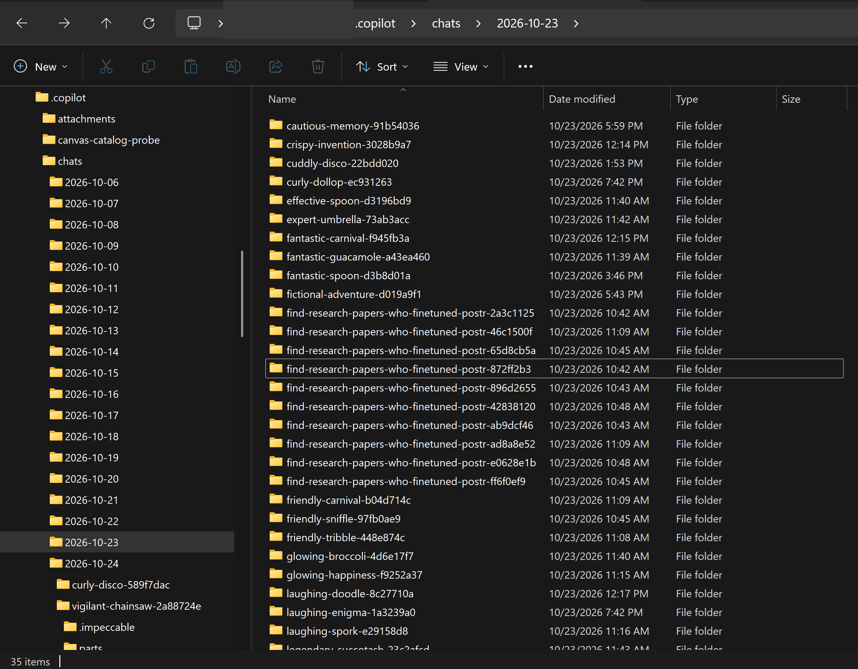Open the Sort options dropdown

point(382,66)
